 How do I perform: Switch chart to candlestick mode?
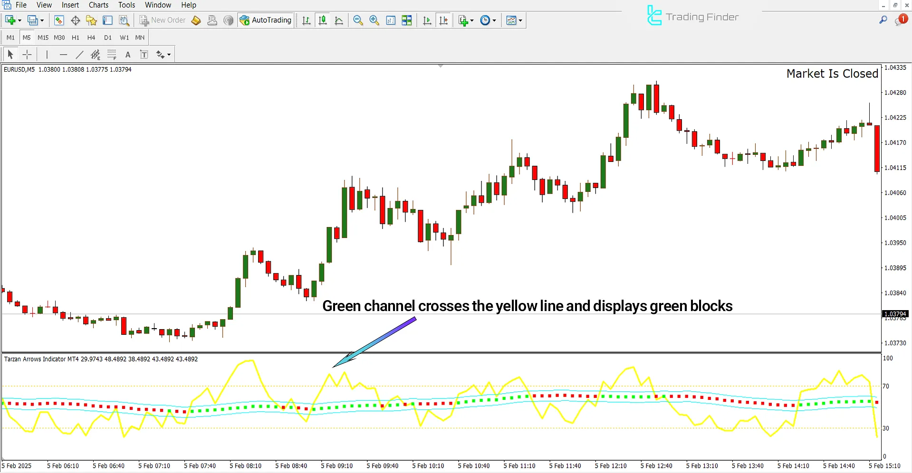323,20
